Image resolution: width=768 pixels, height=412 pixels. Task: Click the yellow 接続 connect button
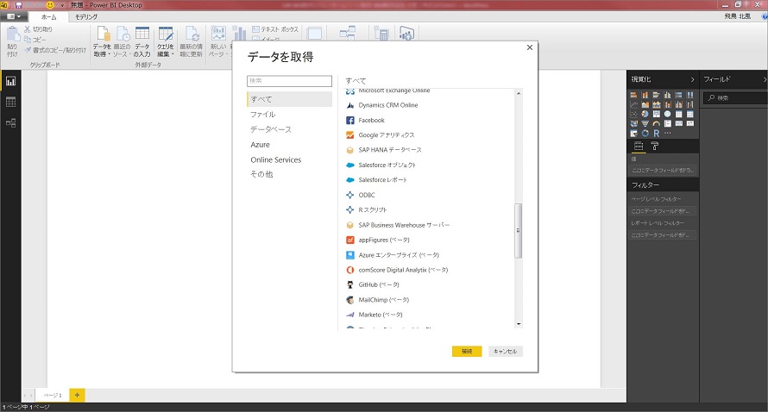pyautogui.click(x=467, y=352)
